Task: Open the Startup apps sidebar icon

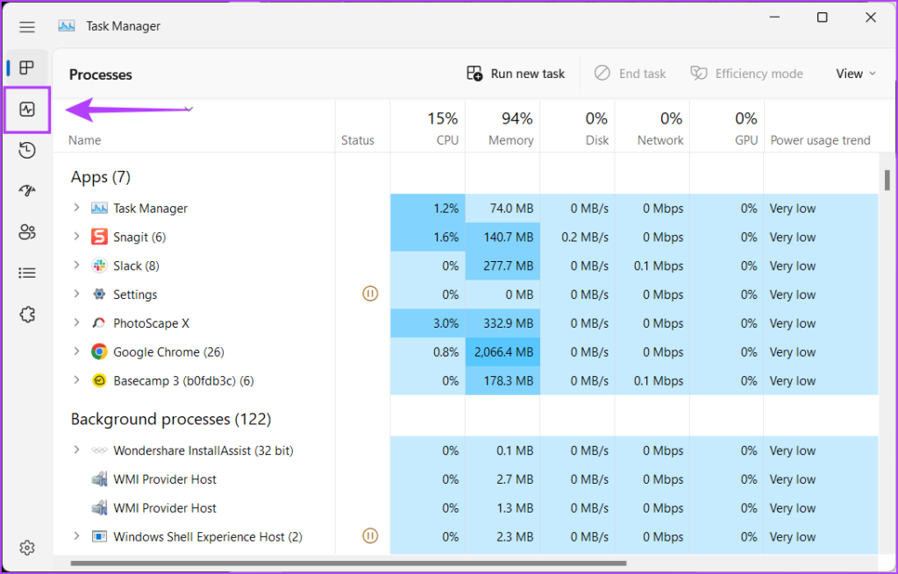Action: [27, 191]
